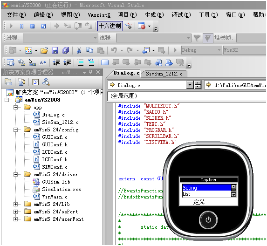
Task: Switch to the SimSun_1212.c tab
Action: [x=164, y=74]
